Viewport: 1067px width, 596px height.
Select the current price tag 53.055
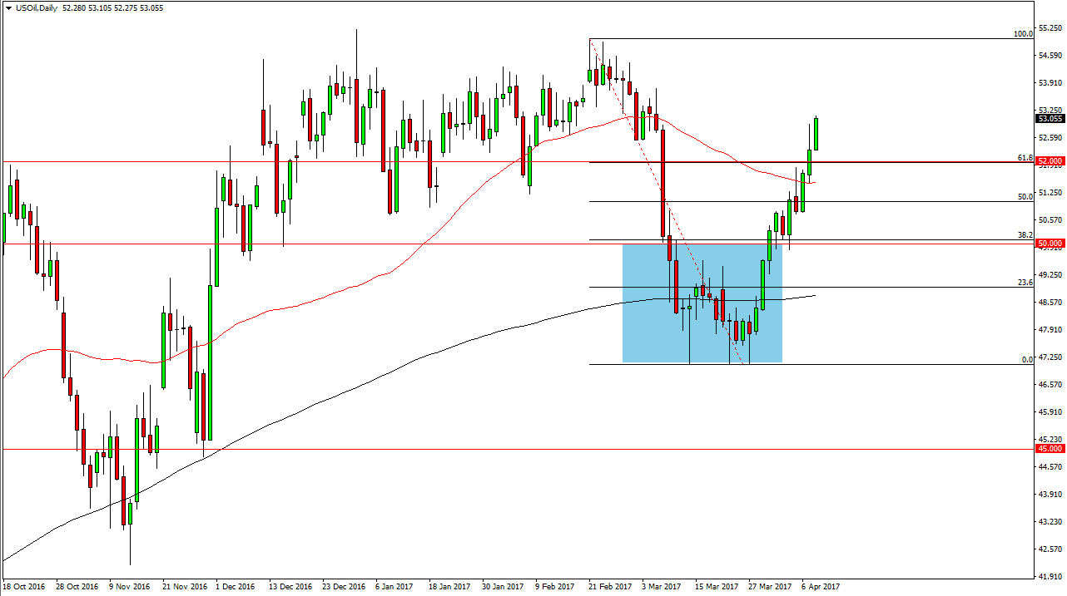pyautogui.click(x=1051, y=118)
